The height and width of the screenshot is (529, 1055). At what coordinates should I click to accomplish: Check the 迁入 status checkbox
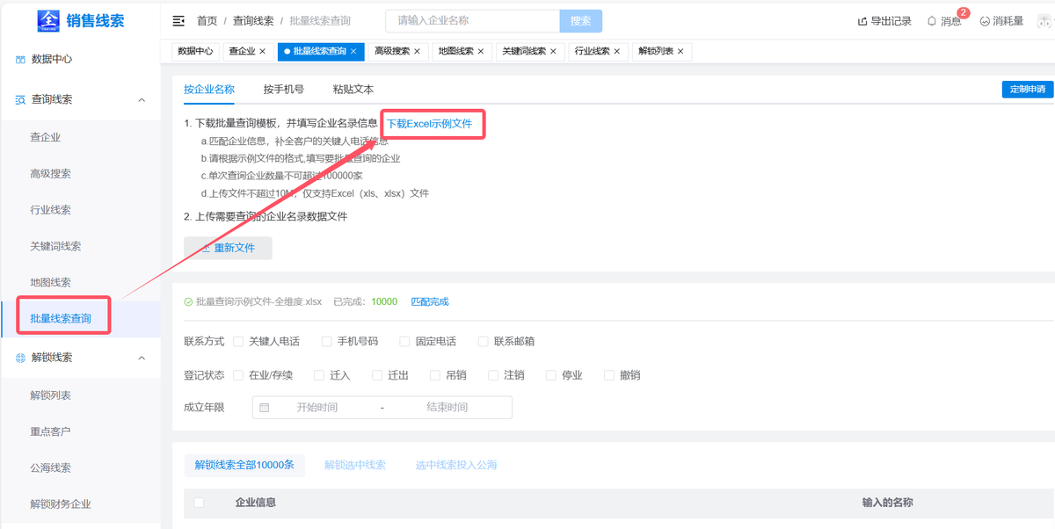(319, 375)
